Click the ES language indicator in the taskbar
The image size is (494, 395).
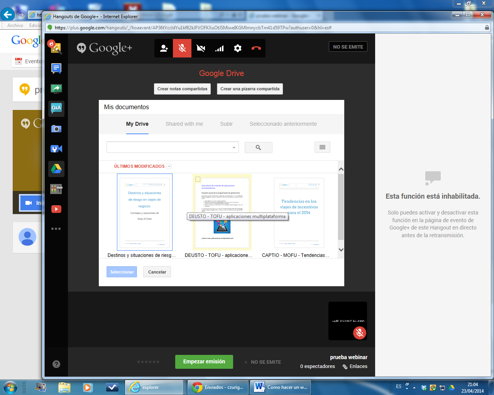[x=399, y=387]
